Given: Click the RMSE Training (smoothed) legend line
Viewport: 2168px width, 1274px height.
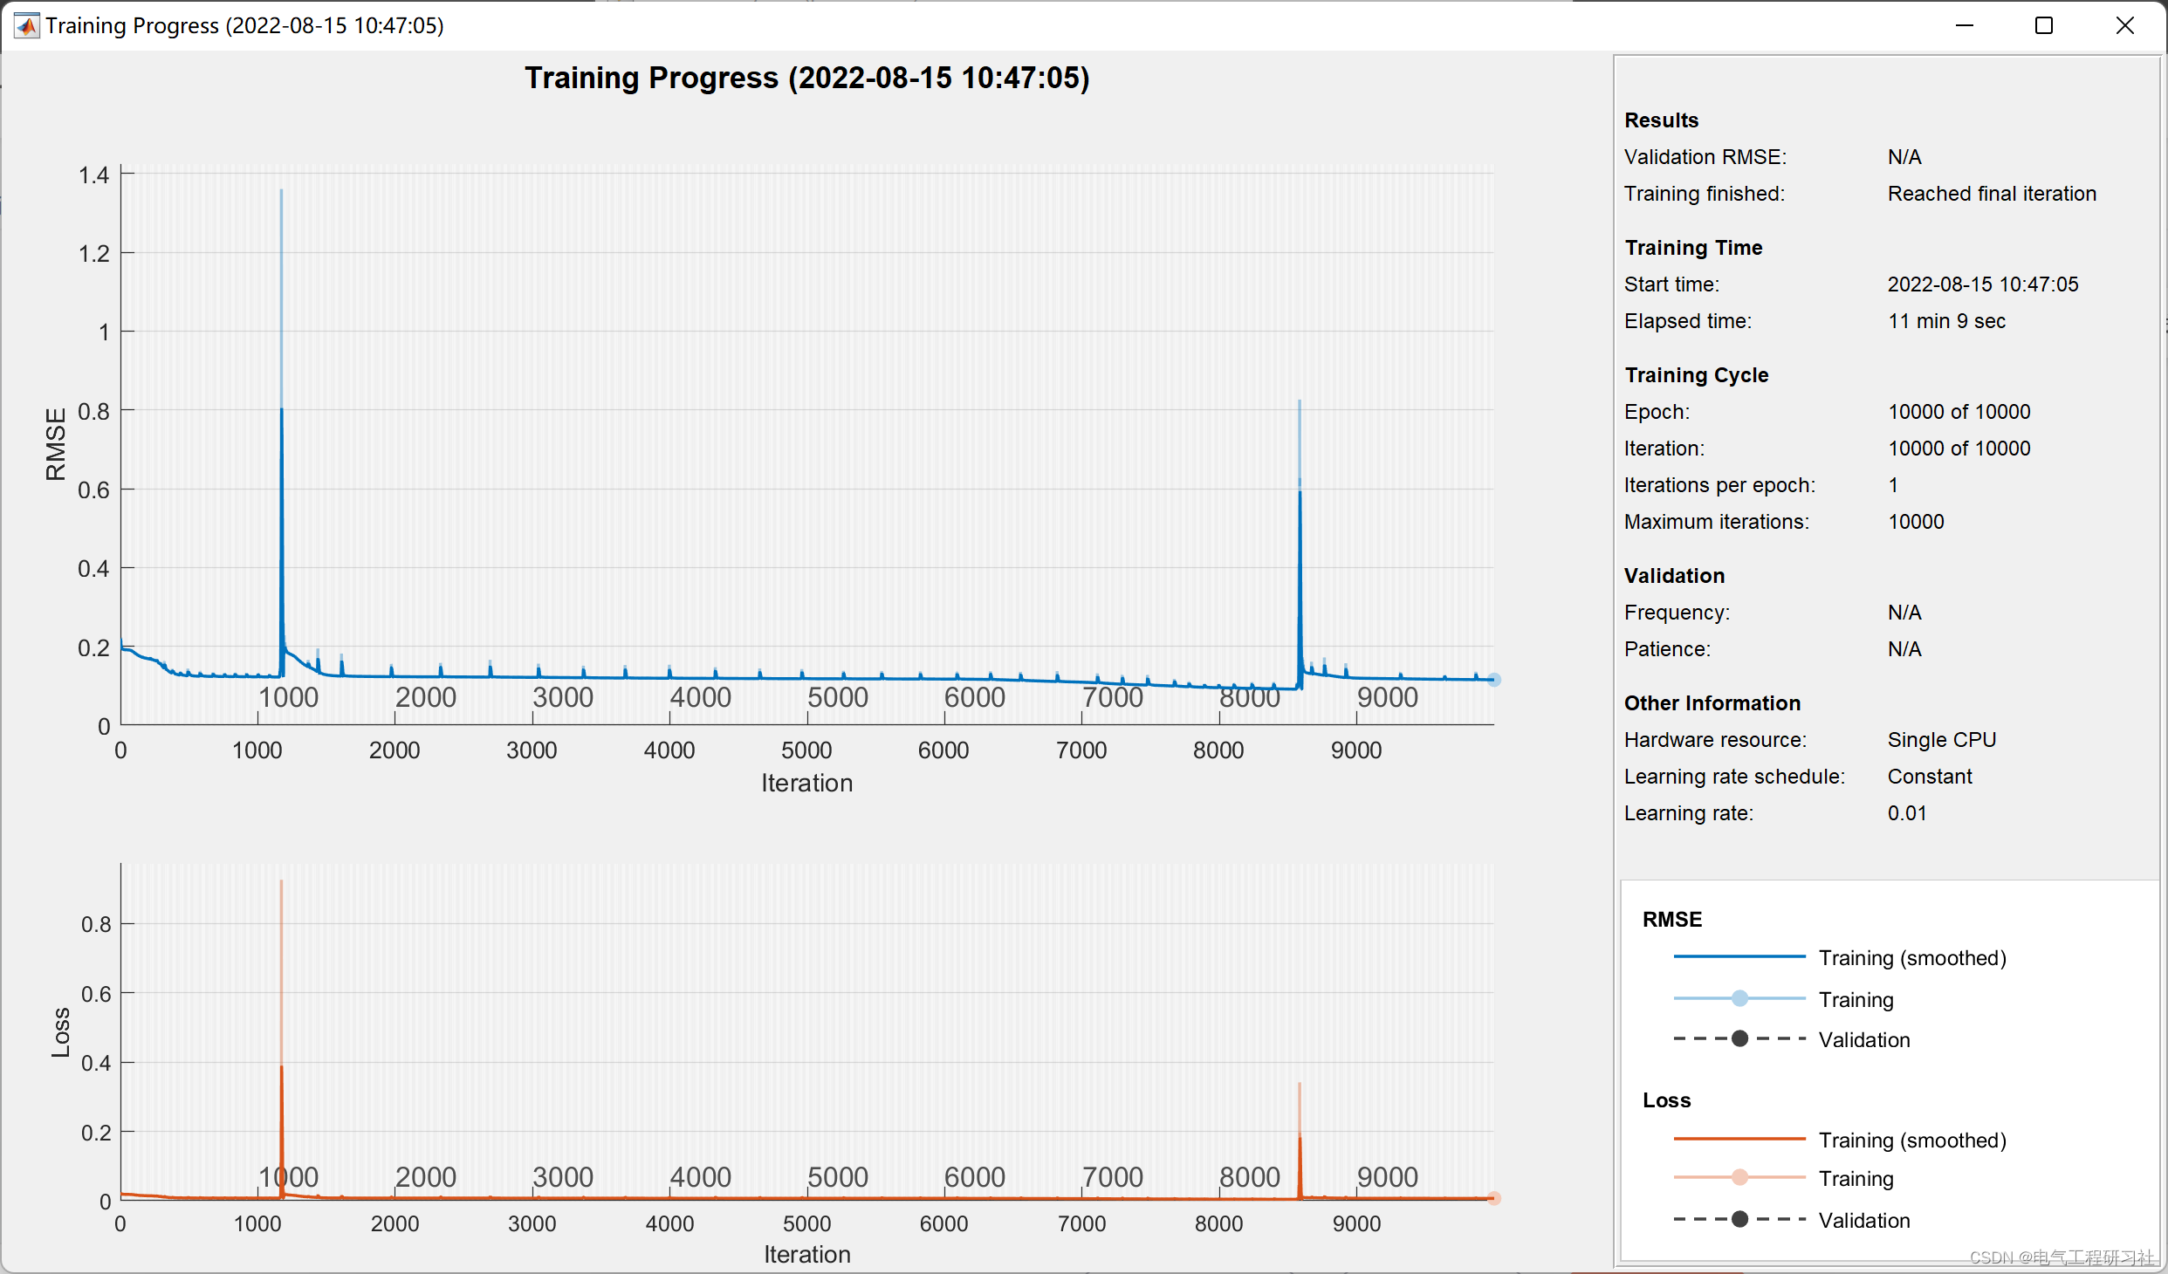Looking at the screenshot, I should pos(1739,957).
